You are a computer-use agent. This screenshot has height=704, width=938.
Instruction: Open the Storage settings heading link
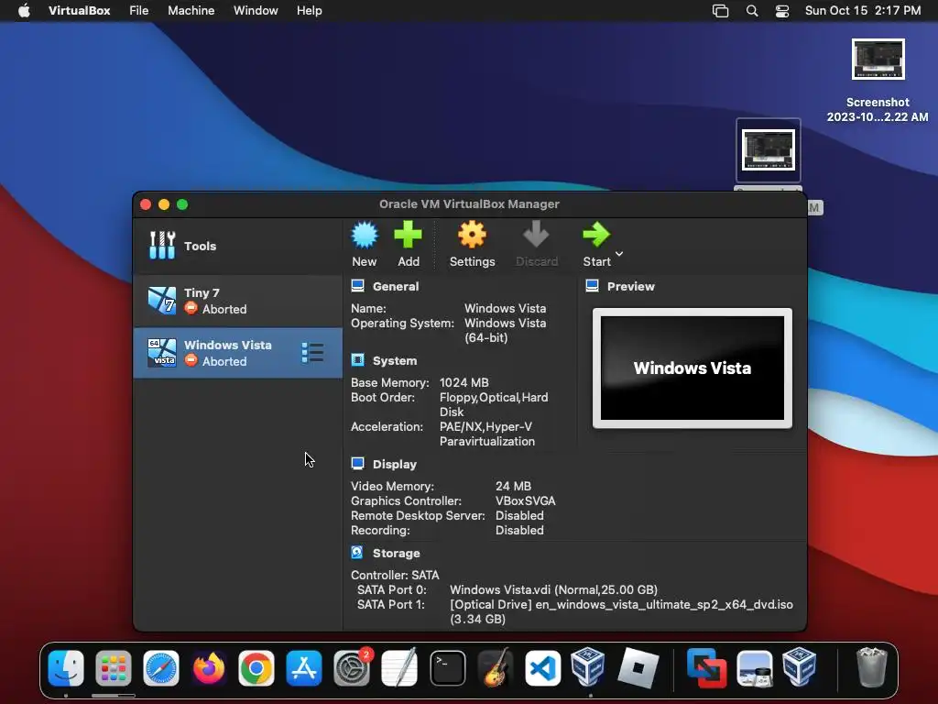coord(396,553)
